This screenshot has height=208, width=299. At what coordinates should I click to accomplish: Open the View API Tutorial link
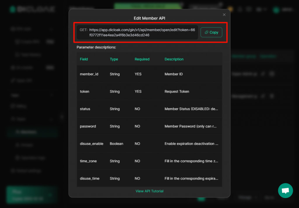pos(149,191)
